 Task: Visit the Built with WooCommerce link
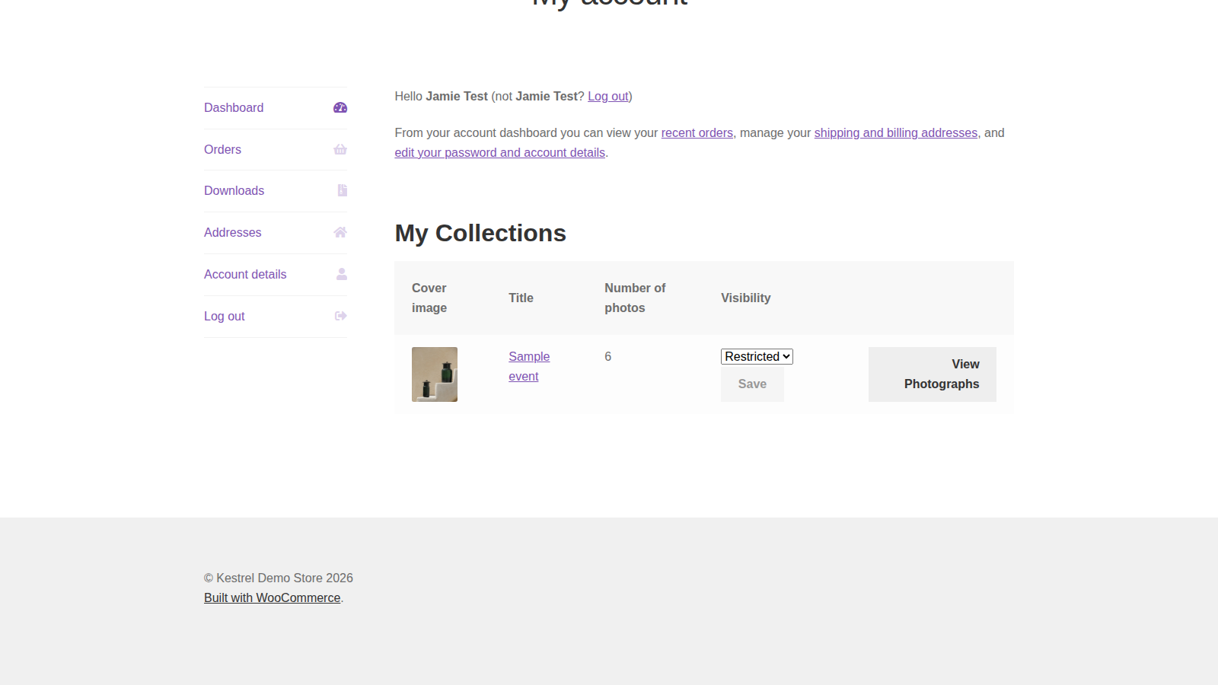[272, 598]
